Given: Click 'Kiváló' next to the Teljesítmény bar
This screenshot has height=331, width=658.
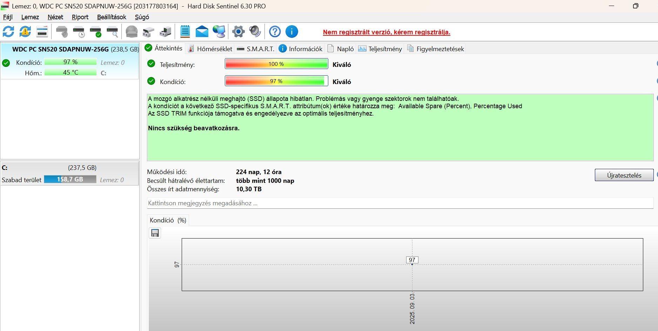Looking at the screenshot, I should coord(342,64).
